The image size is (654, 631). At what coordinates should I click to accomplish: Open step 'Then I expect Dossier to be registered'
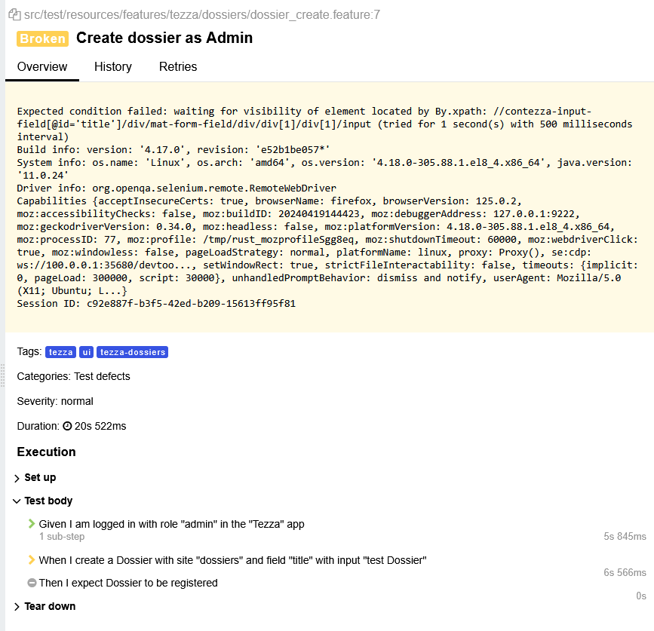[128, 583]
